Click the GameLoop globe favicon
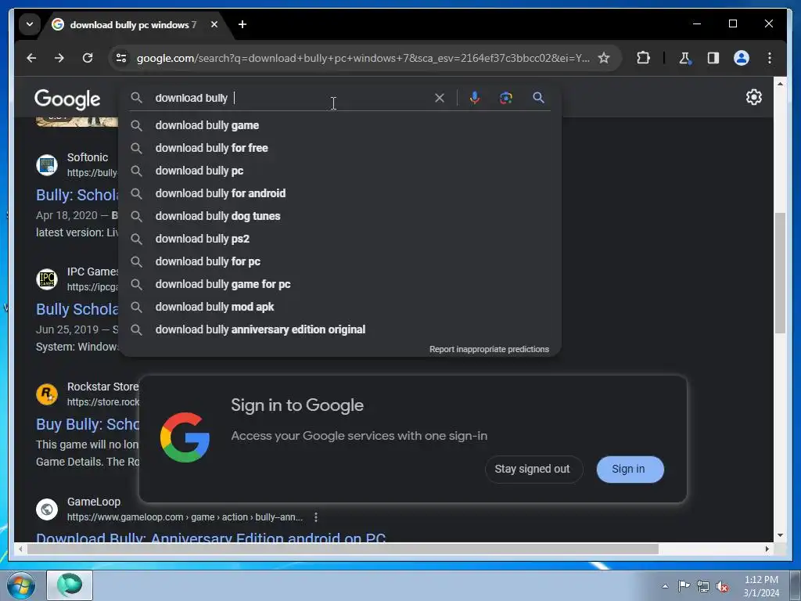 [x=47, y=509]
